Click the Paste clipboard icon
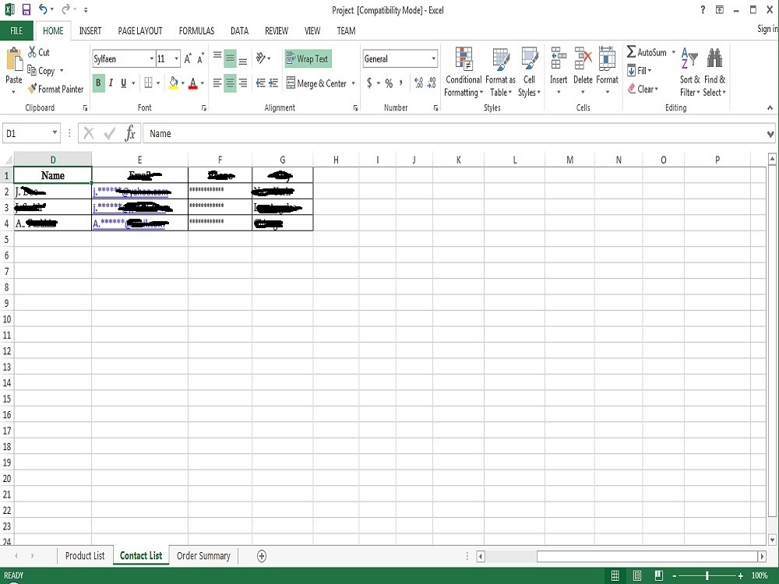This screenshot has width=779, height=584. click(14, 61)
